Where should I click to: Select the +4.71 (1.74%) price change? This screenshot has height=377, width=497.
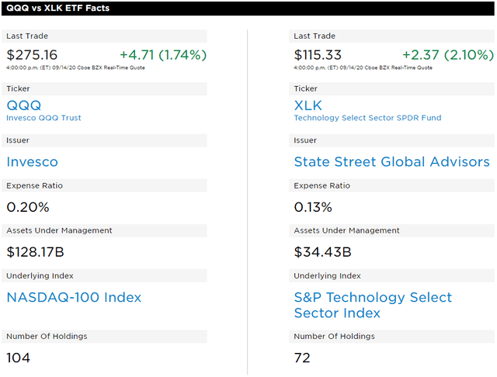163,55
